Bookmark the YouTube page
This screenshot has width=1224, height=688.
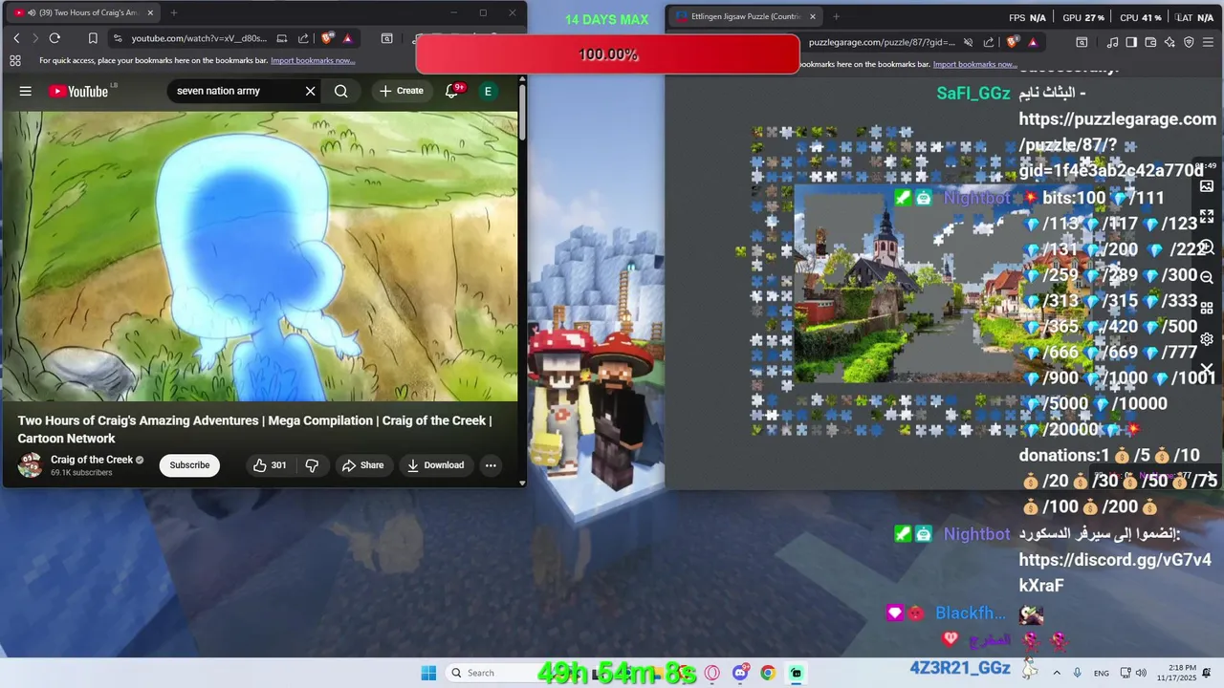coord(93,38)
